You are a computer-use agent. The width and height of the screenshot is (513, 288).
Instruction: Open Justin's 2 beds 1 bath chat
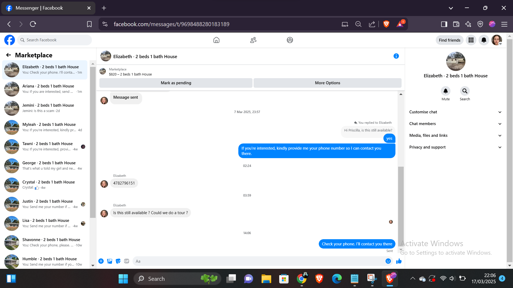(45, 204)
